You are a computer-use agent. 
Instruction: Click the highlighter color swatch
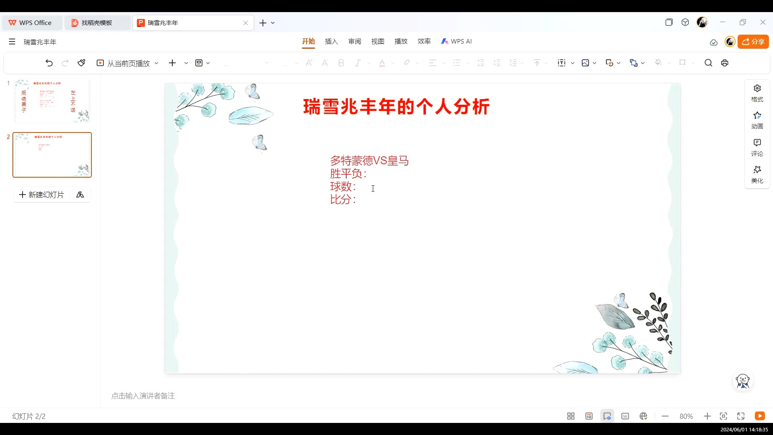407,63
